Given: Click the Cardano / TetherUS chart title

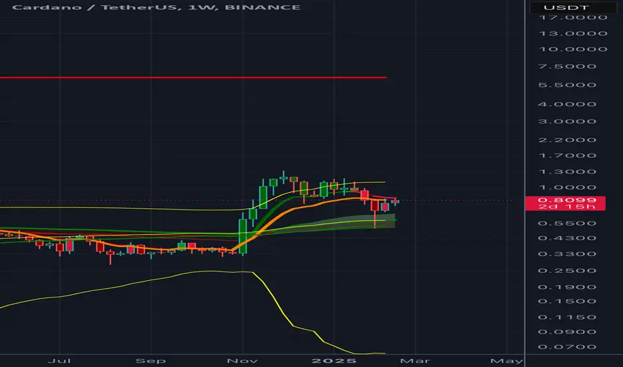Looking at the screenshot, I should tap(156, 7).
